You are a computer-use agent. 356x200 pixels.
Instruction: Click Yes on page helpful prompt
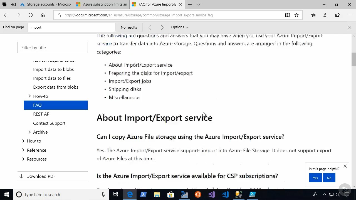pos(315,178)
